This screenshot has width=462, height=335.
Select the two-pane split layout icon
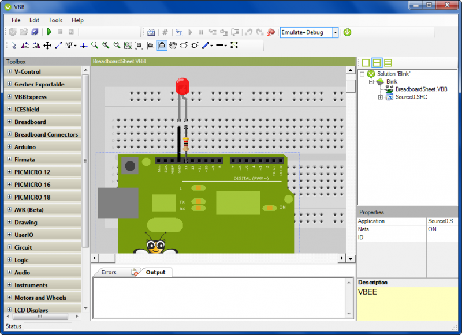tap(377, 63)
